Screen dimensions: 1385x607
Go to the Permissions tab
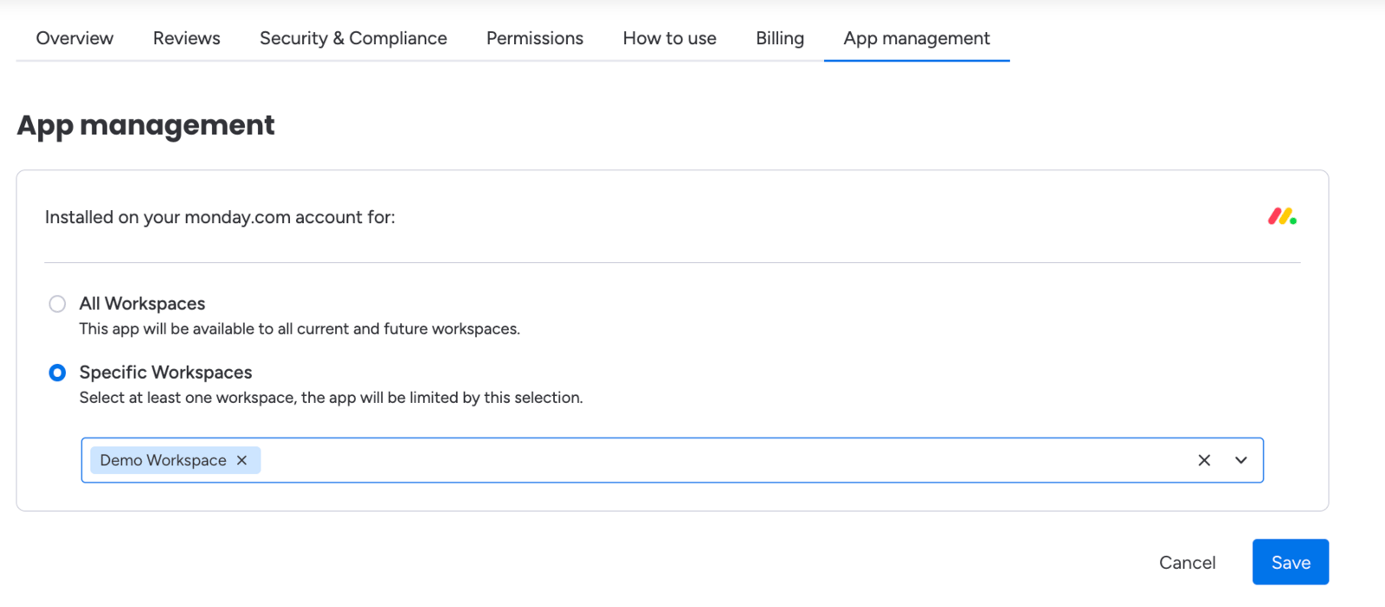point(535,38)
